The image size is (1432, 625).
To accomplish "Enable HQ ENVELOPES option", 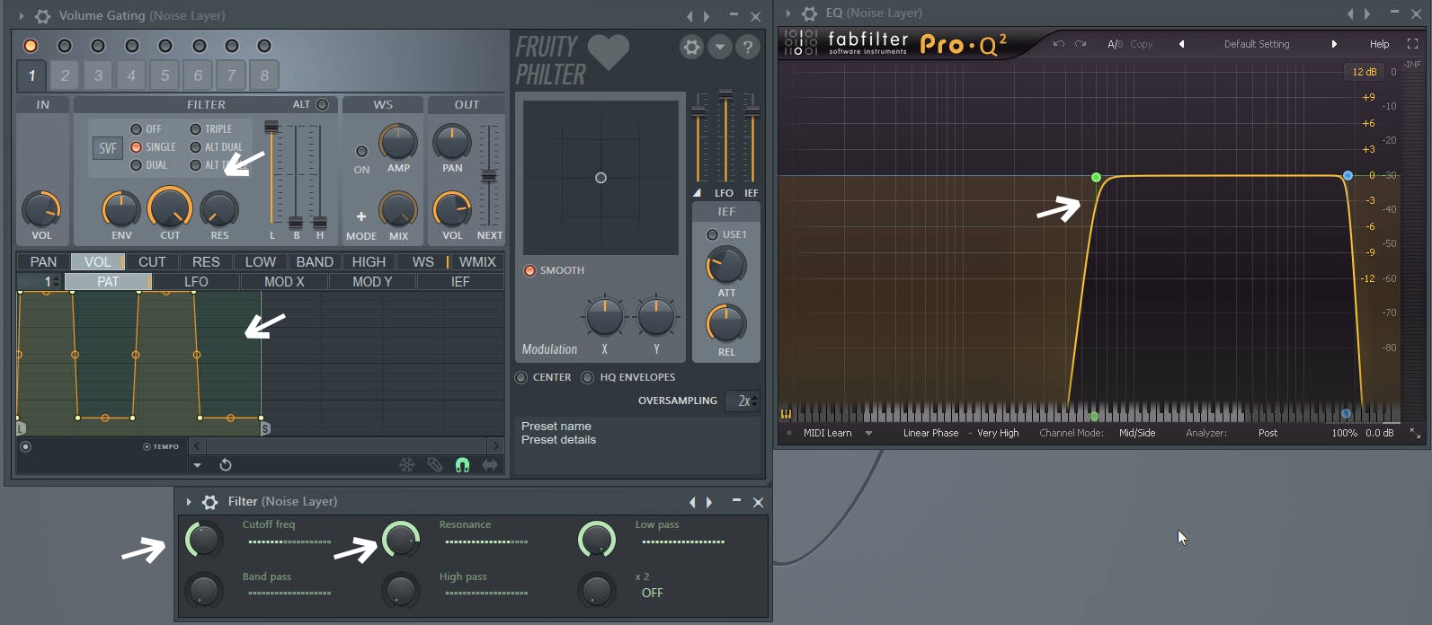I will pyautogui.click(x=587, y=377).
